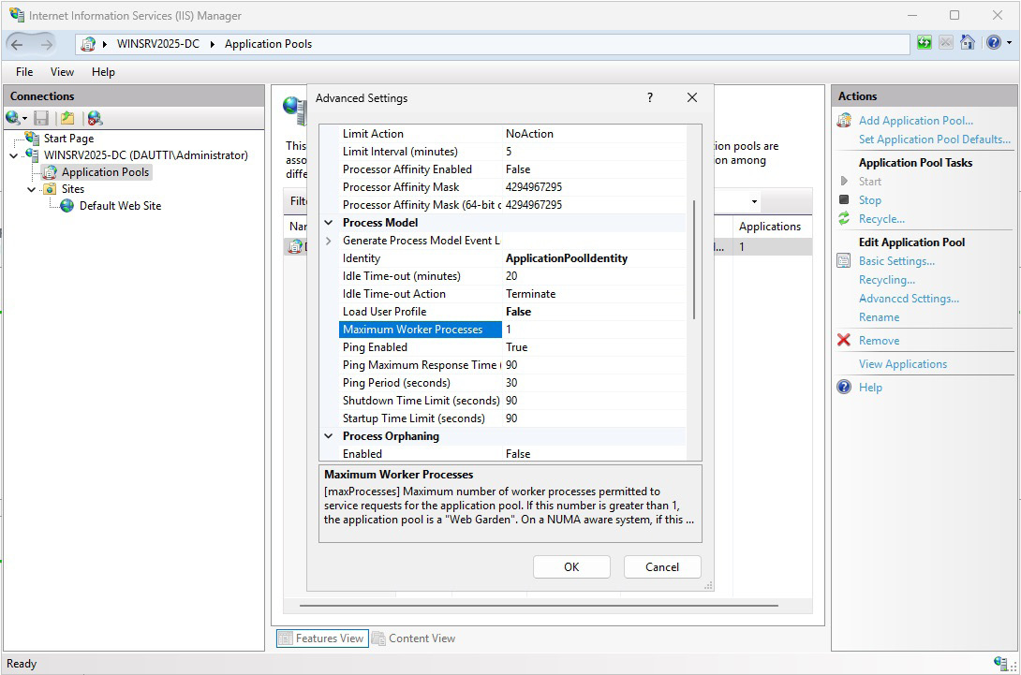Click the address bar breadcrumb WINSRV2025-DC
This screenshot has width=1021, height=675.
[158, 44]
